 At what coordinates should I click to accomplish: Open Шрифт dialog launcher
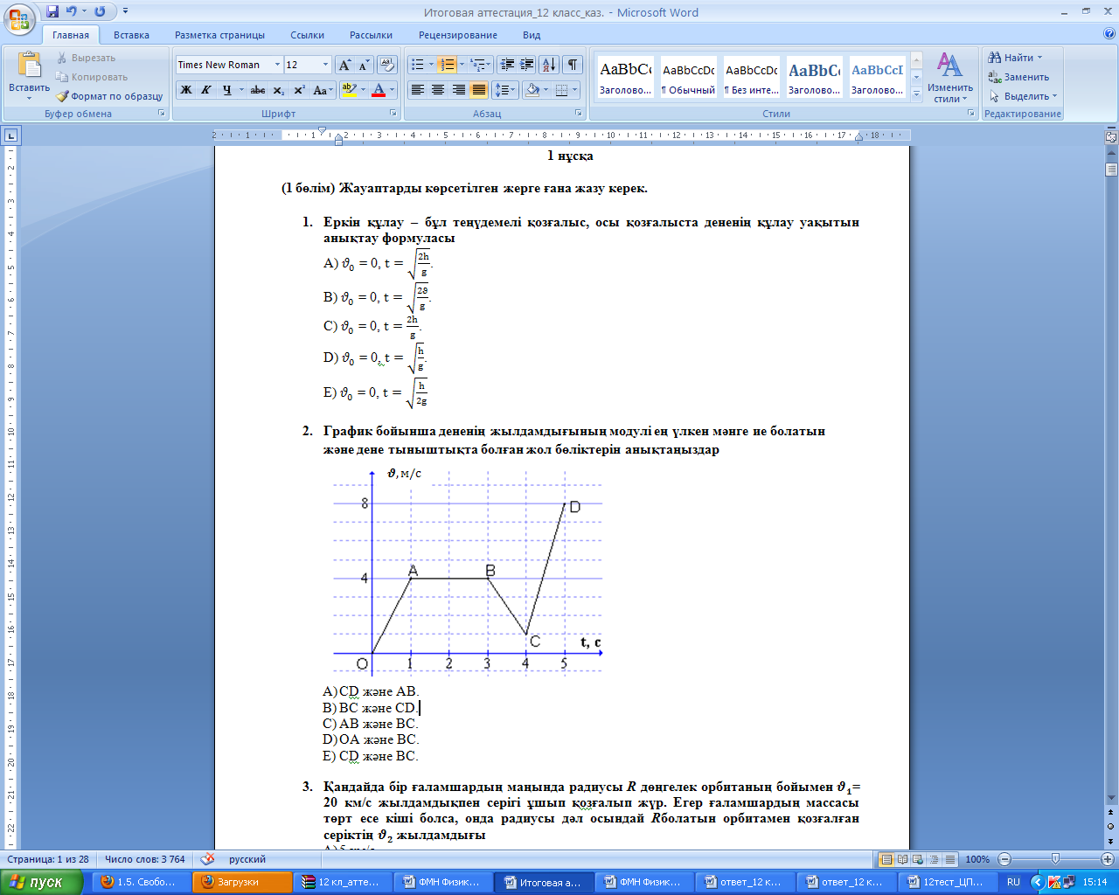tap(393, 114)
